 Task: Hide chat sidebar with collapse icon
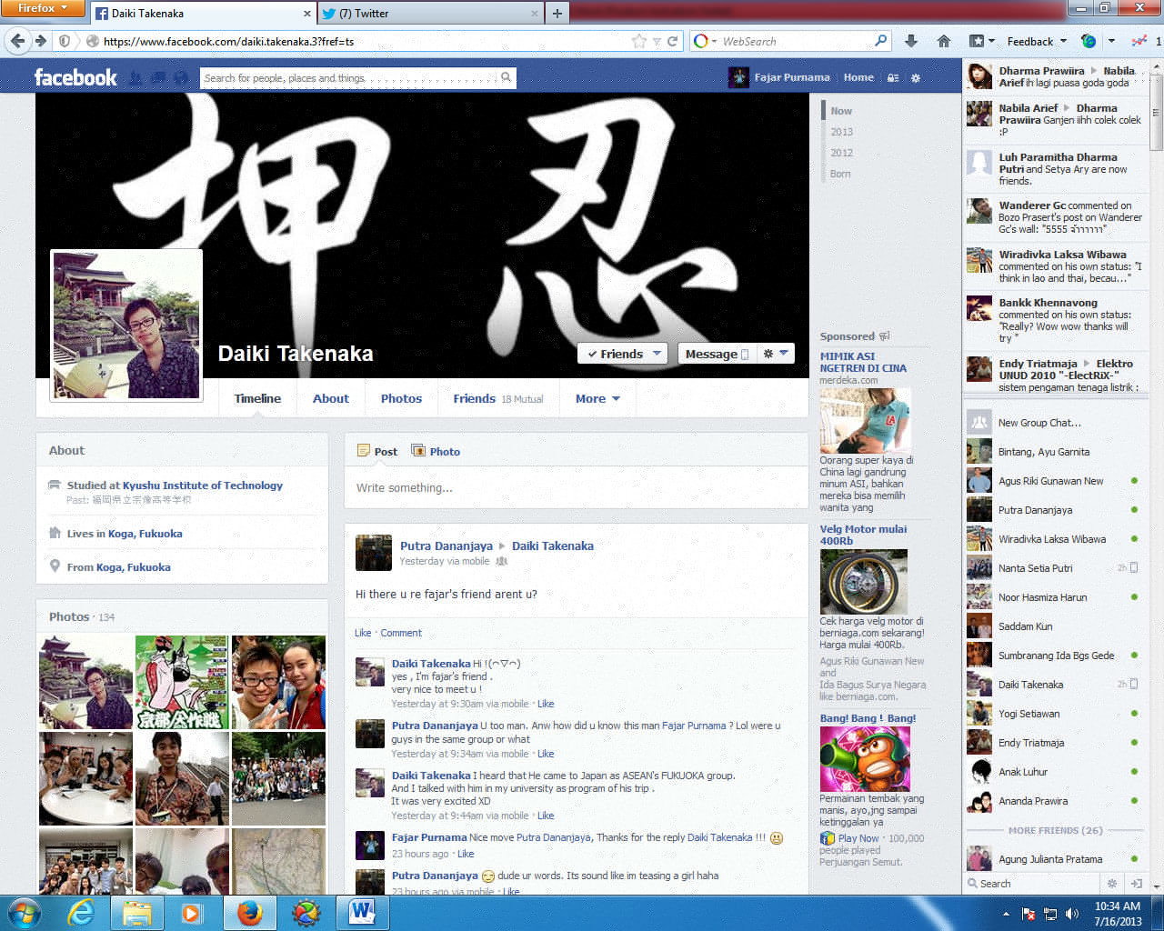(x=1136, y=883)
